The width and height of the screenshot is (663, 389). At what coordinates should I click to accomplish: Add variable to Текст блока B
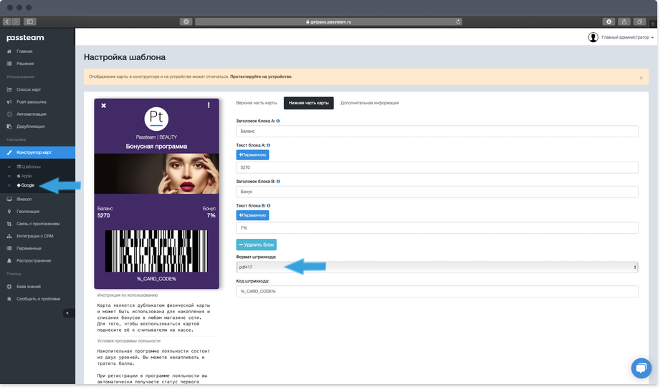click(x=252, y=216)
